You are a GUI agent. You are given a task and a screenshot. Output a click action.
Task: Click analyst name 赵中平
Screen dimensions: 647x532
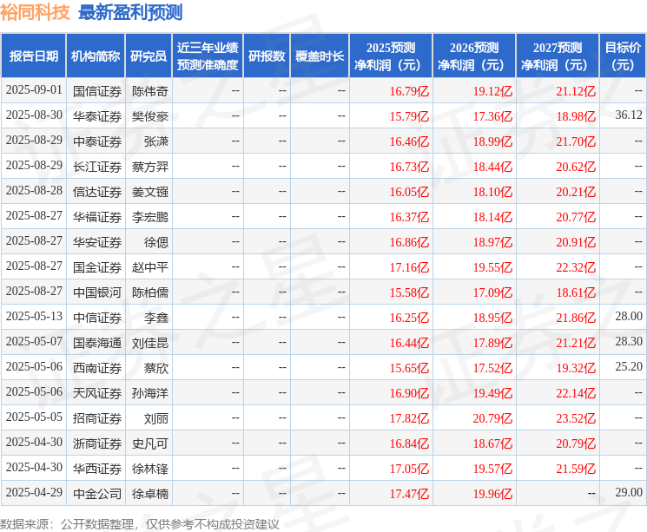click(x=149, y=266)
